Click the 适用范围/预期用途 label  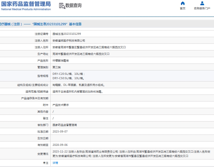click(x=37, y=92)
